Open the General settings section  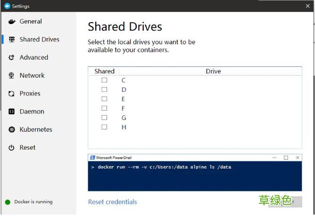click(x=31, y=22)
